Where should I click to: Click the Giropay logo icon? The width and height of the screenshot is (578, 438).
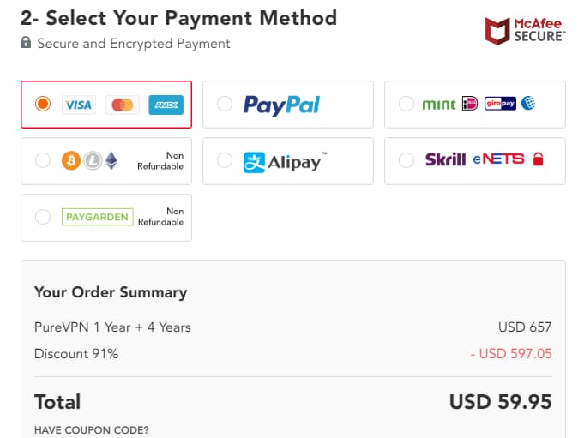click(500, 104)
